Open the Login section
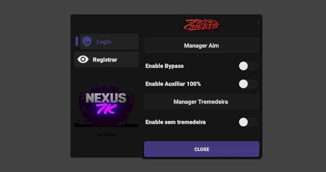The width and height of the screenshot is (326, 172). click(x=109, y=41)
